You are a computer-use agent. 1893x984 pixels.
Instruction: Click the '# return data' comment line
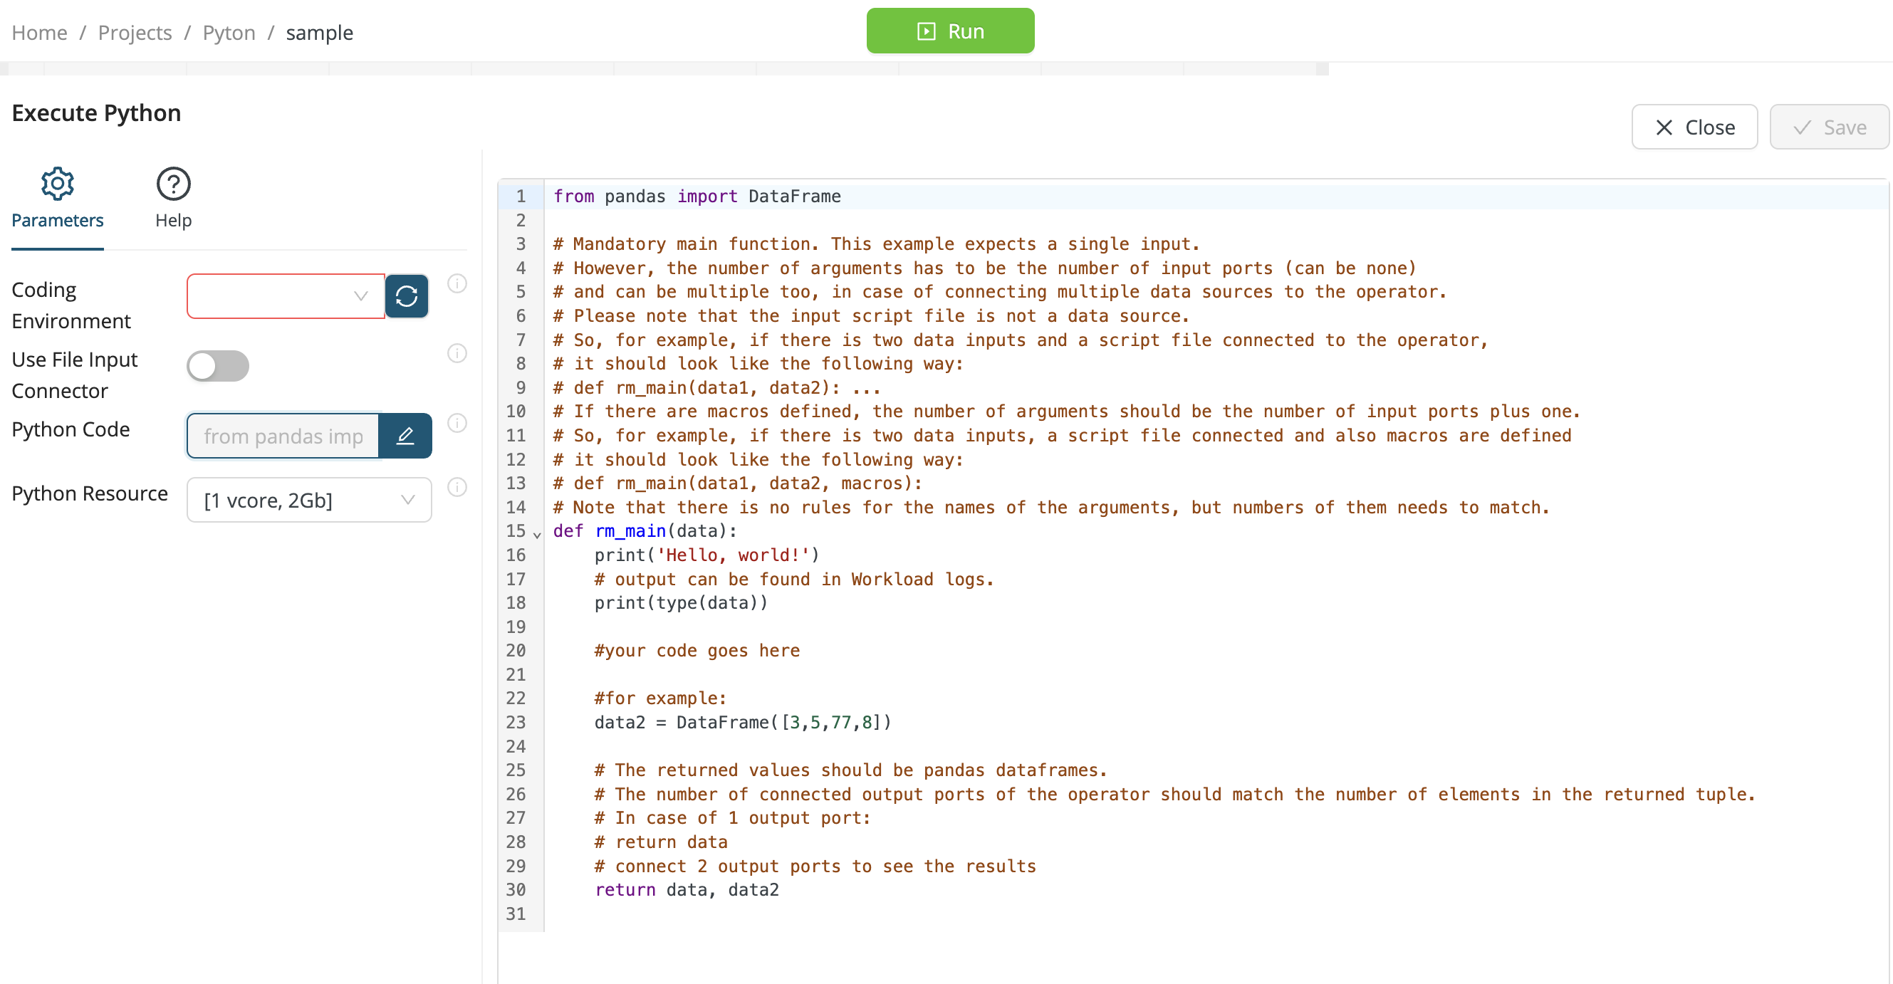click(x=661, y=842)
